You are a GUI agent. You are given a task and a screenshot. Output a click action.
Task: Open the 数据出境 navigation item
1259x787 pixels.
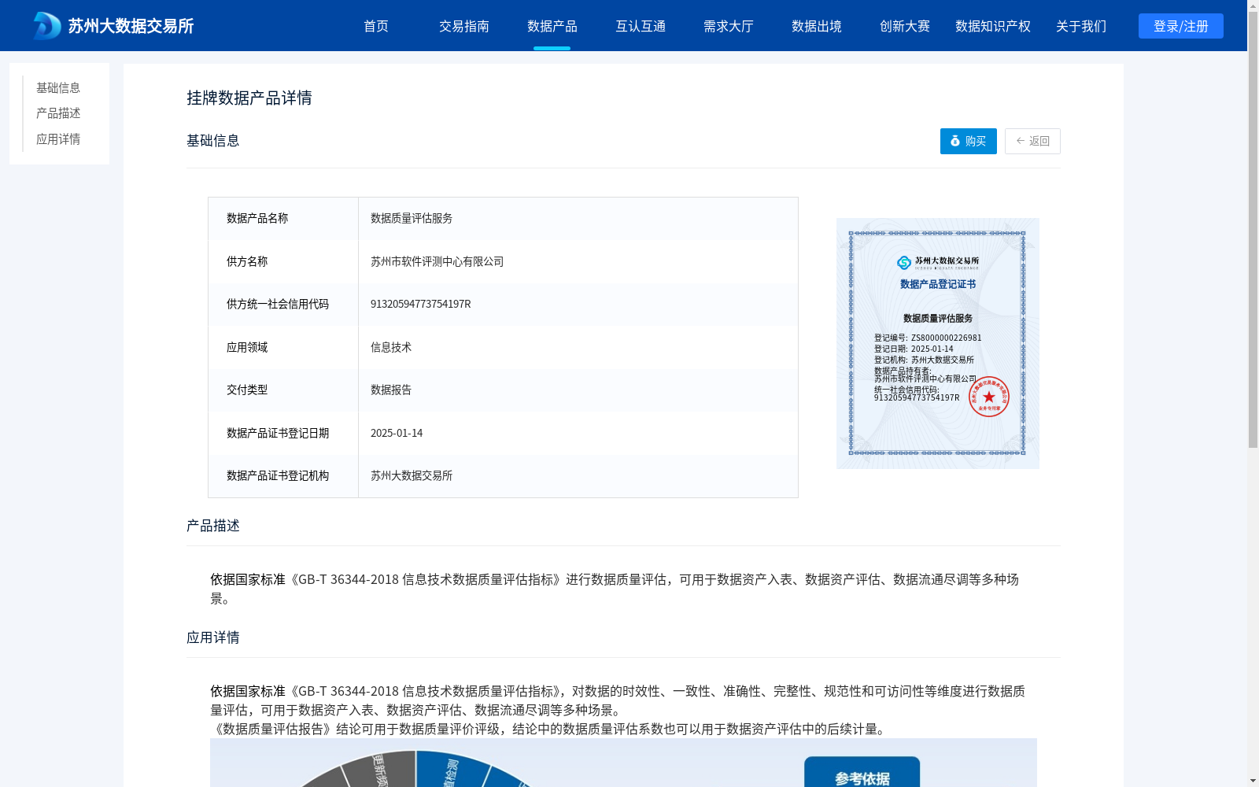click(x=817, y=26)
